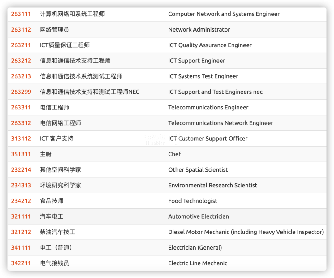Click occupation code 263111 link
The height and width of the screenshot is (278, 334).
pos(21,14)
